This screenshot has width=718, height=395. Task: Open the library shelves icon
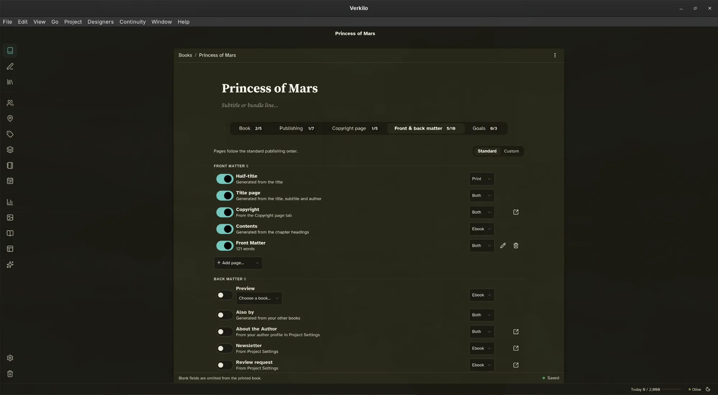point(10,82)
